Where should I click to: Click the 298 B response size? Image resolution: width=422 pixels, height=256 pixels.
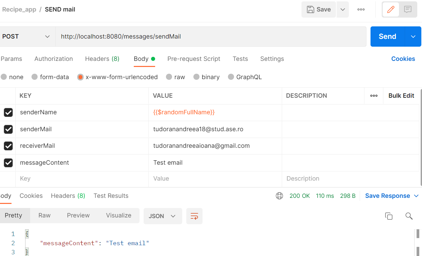pyautogui.click(x=348, y=196)
